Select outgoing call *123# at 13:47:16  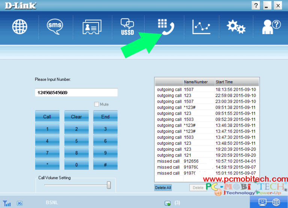click(207, 131)
